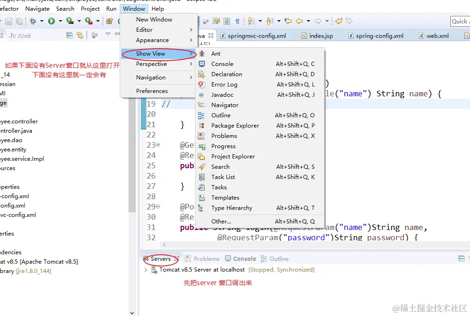
Task: Open Run configurations dropdown arrow
Action: pyautogui.click(x=60, y=21)
